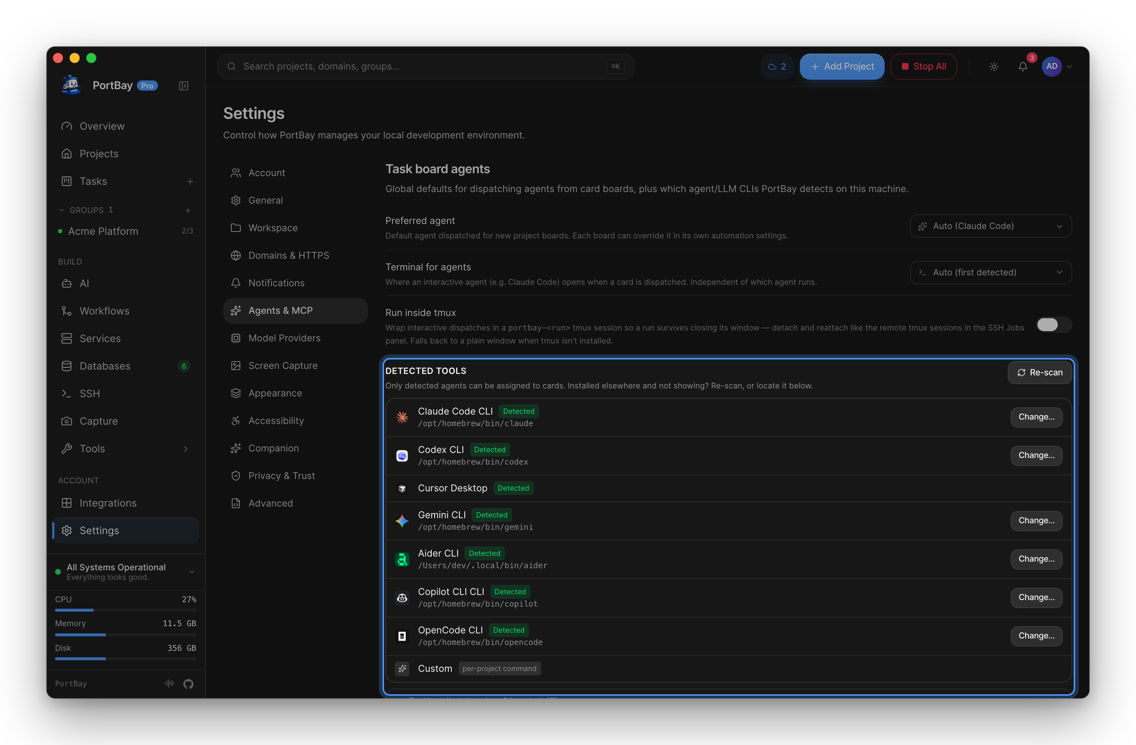Open the Acme Platform group
Screen dimensions: 1136x745
pyautogui.click(x=126, y=232)
